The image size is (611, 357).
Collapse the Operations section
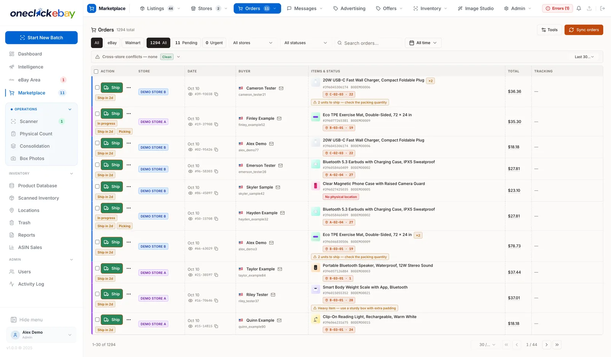(70, 109)
